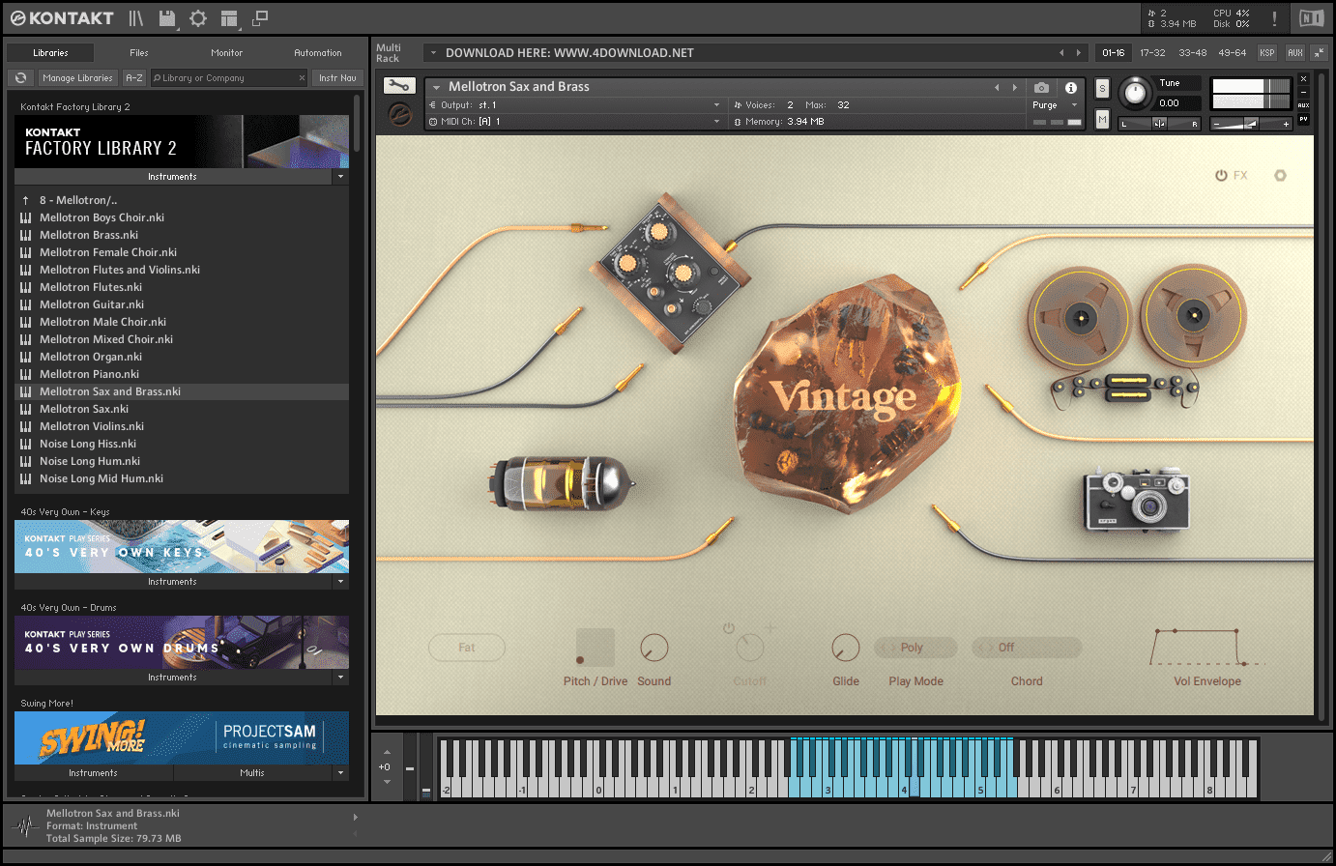Select rack page 33-48
This screenshot has height=866, width=1336.
pos(1192,52)
